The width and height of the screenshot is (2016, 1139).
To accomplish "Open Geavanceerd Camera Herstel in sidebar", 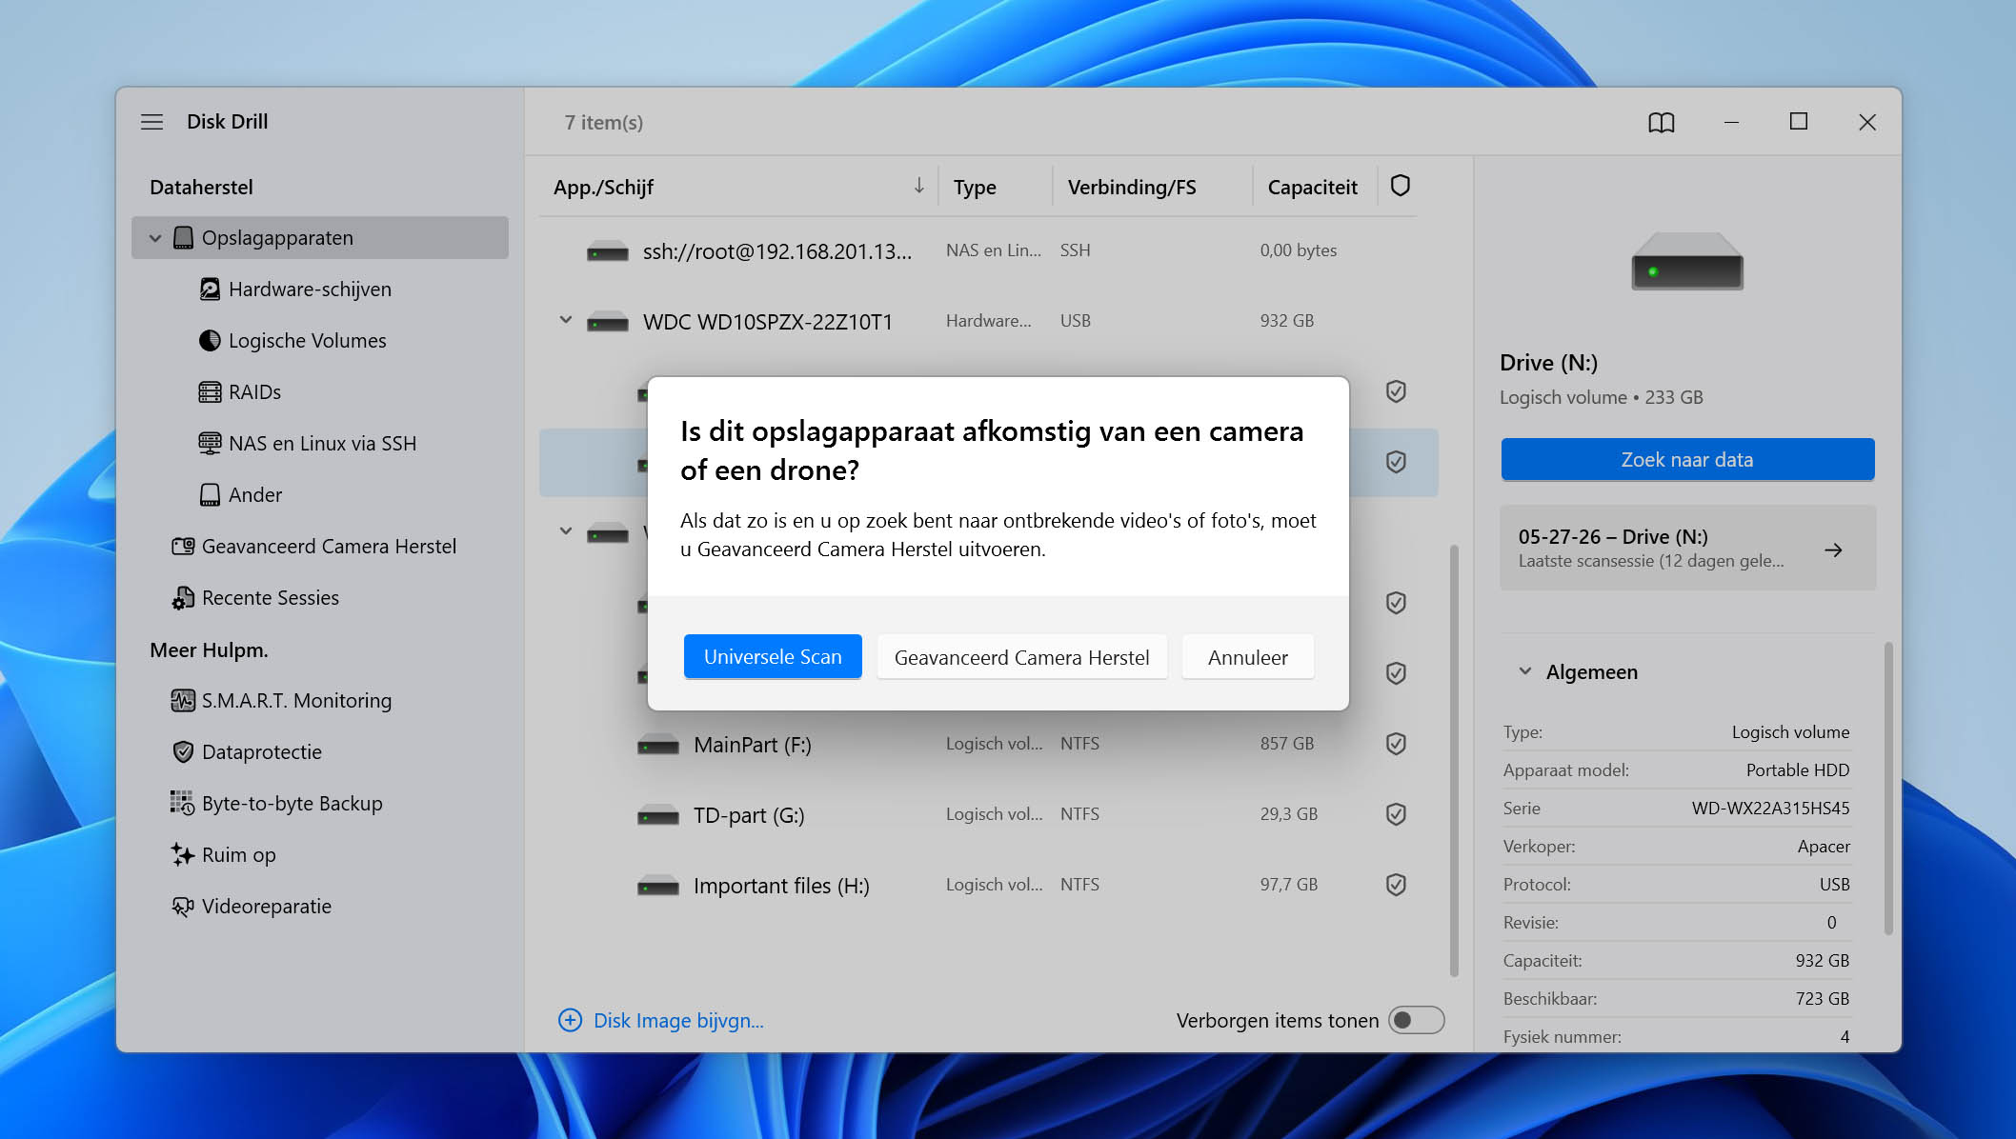I will point(329,547).
